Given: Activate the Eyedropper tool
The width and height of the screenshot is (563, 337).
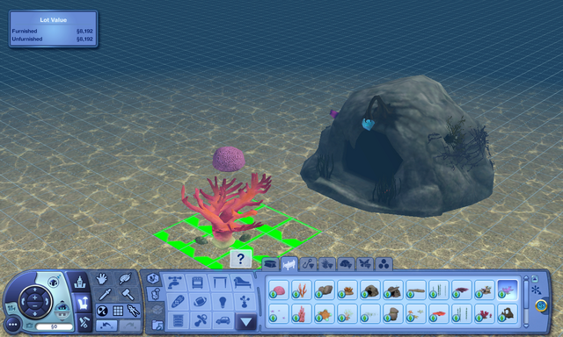Looking at the screenshot, I should click(105, 295).
